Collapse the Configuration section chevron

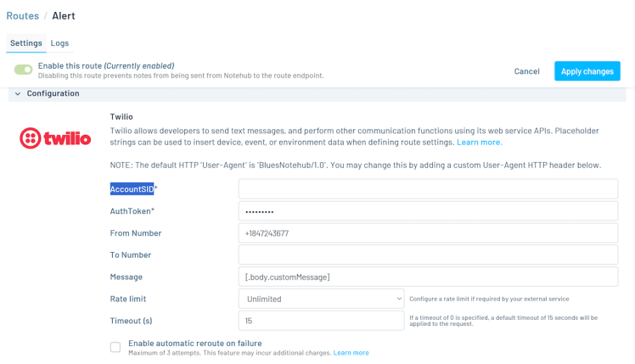(x=18, y=94)
